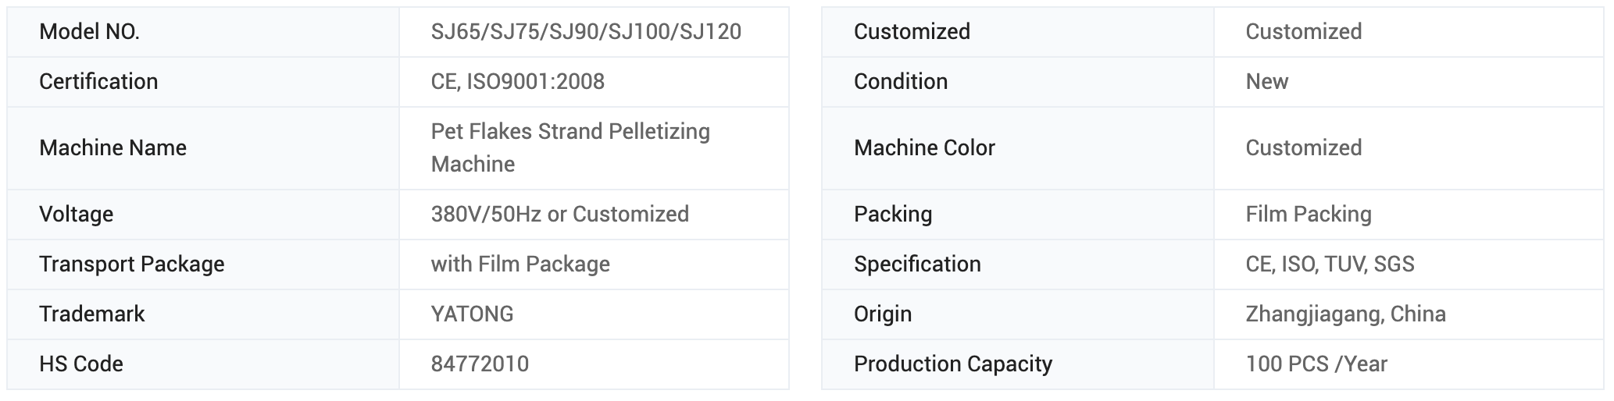Click the Certification label
Viewport: 1614px width, 401px height.
98,82
